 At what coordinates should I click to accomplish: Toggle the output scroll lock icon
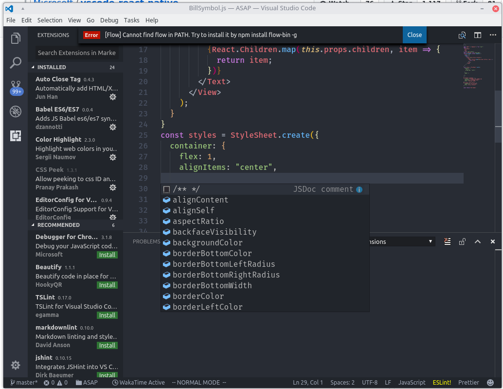[462, 241]
